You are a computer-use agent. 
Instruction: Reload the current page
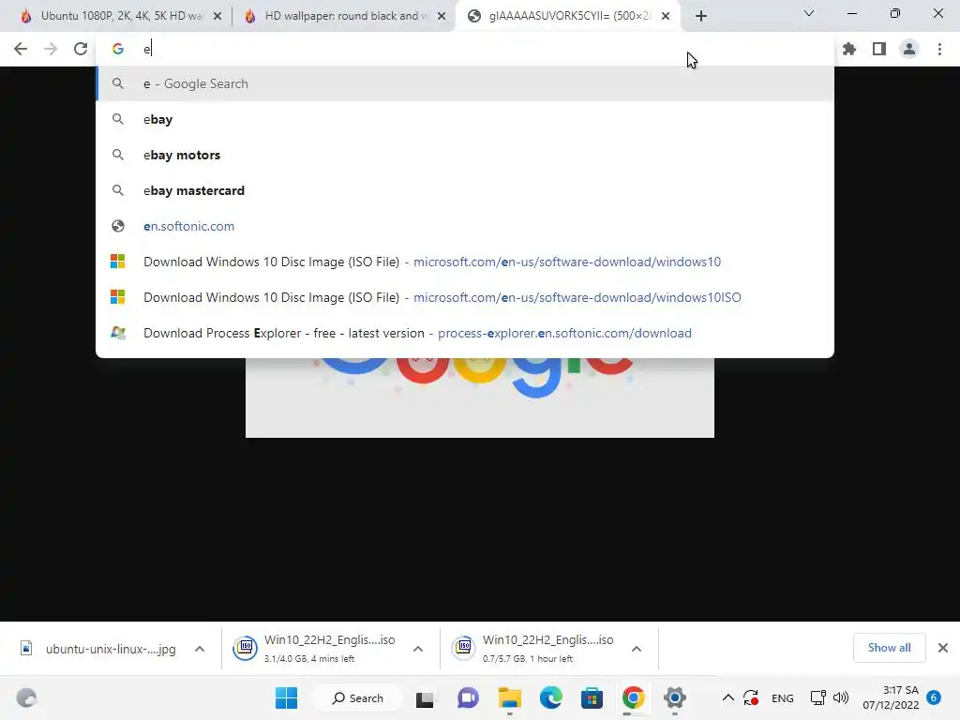(81, 49)
